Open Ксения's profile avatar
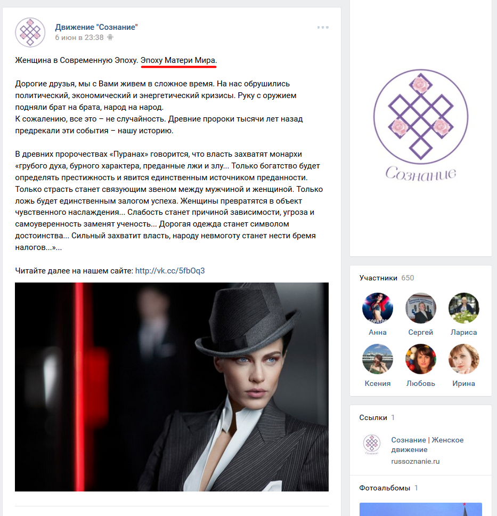The image size is (497, 516). (378, 359)
